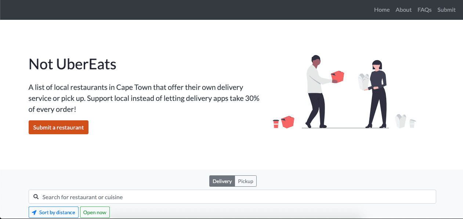Click the location arrow icon beside Sort by distance
This screenshot has height=219, width=463.
34,212
